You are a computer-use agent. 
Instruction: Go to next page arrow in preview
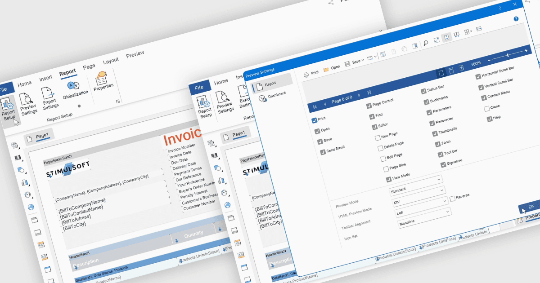point(359,96)
